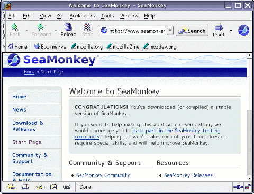Open the Bookmarks folder on personal toolbar
The image size is (254, 194).
[50, 47]
